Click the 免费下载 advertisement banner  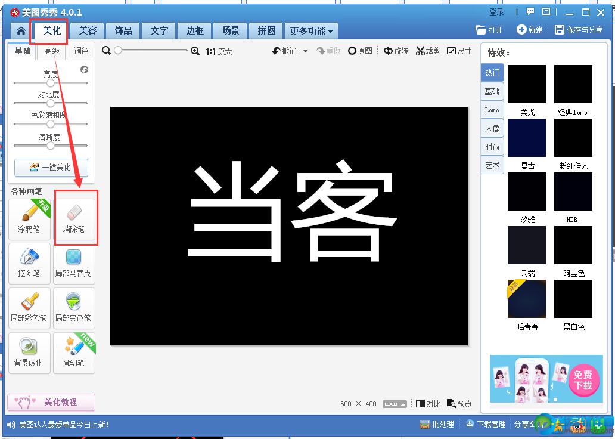(546, 379)
